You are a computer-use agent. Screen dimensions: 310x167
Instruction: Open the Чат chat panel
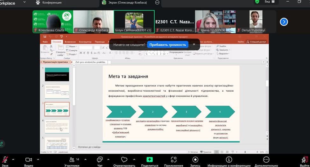tap(100, 160)
